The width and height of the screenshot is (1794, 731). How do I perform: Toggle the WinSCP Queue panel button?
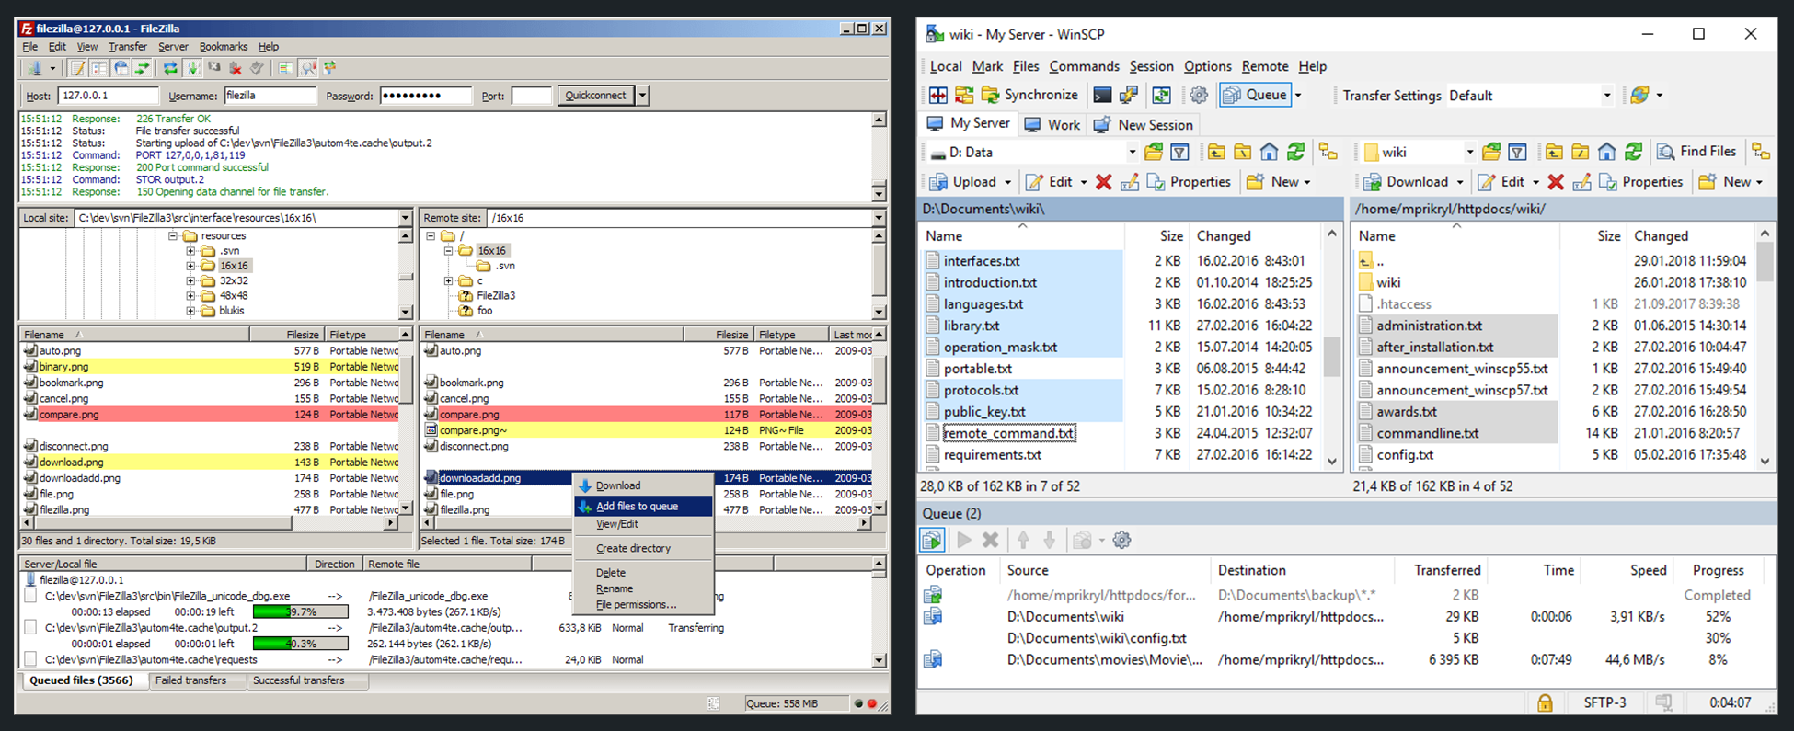pos(1256,95)
